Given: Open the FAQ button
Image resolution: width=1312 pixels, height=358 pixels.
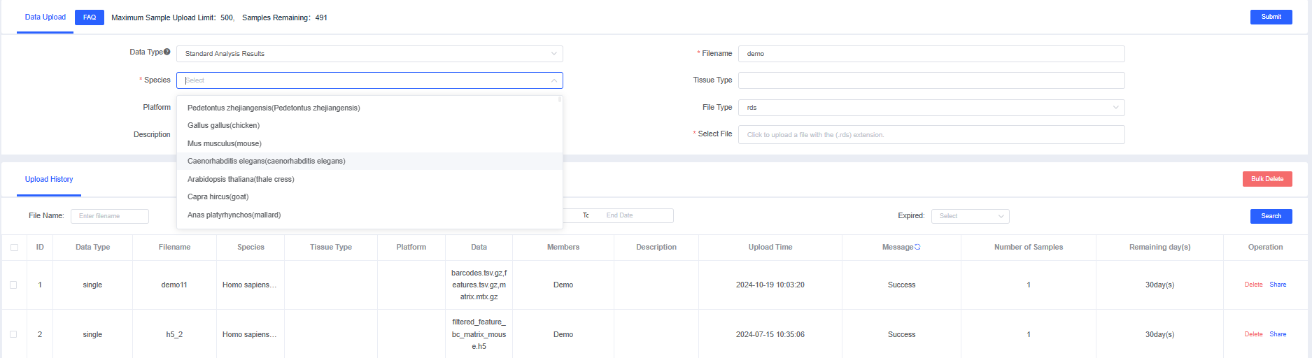Looking at the screenshot, I should (90, 17).
